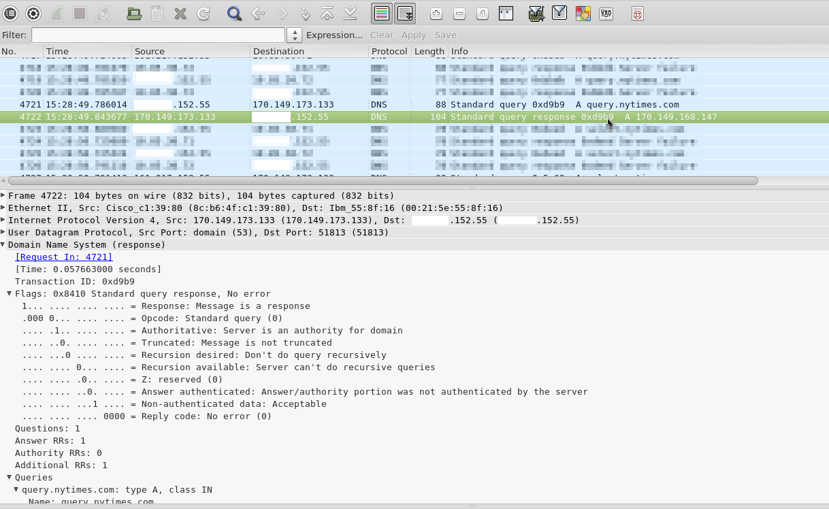Sort packets by the Protocol column header

coord(389,52)
